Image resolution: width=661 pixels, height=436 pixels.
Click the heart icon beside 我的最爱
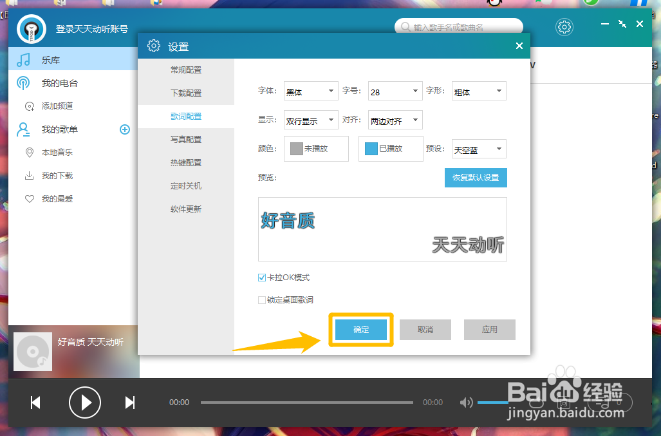pos(30,198)
